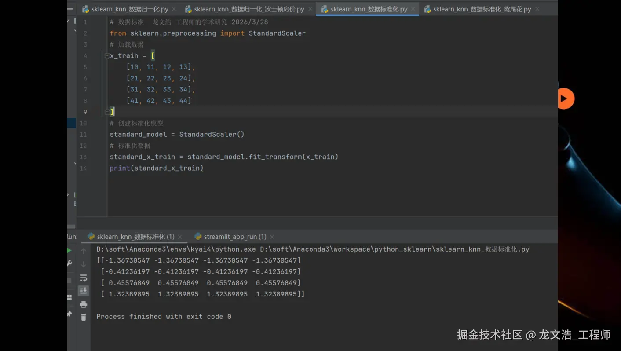Click 'fit_transform(x_train)' on line 13

tap(293, 157)
